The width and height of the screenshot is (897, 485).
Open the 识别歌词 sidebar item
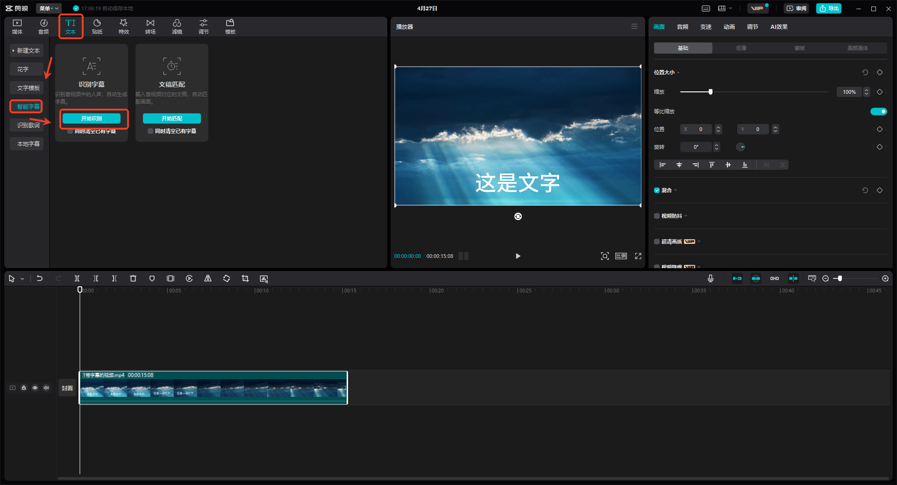coord(27,125)
